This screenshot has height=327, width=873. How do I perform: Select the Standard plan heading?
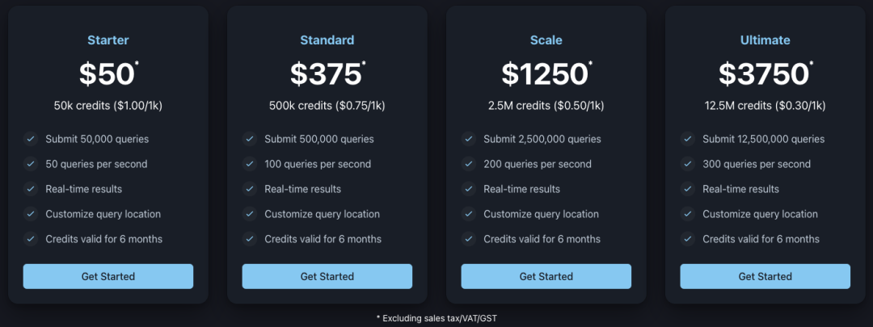point(327,40)
